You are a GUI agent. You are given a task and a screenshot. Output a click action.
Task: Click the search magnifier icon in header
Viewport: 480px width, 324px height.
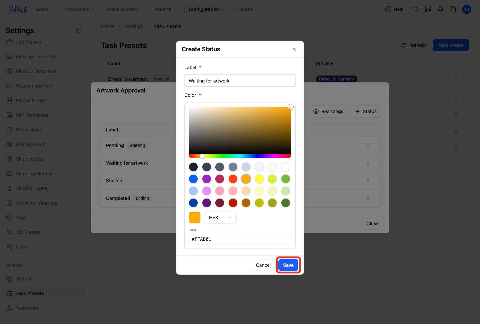point(415,9)
